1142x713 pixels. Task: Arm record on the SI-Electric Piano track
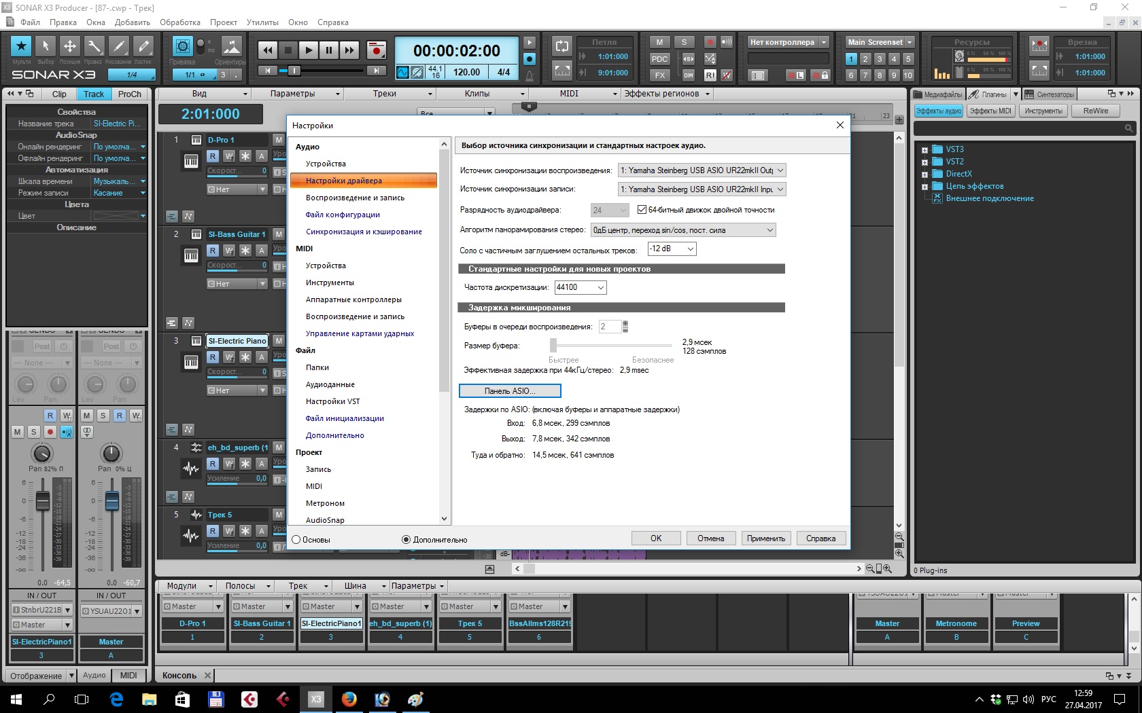click(x=50, y=432)
